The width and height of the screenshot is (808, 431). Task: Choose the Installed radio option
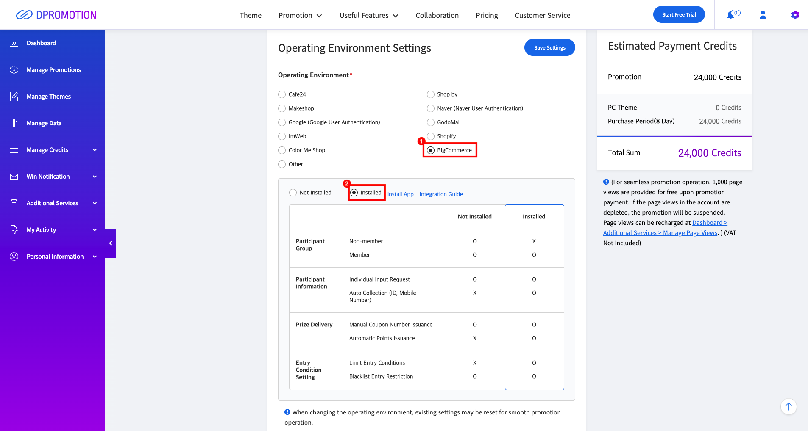click(x=354, y=193)
